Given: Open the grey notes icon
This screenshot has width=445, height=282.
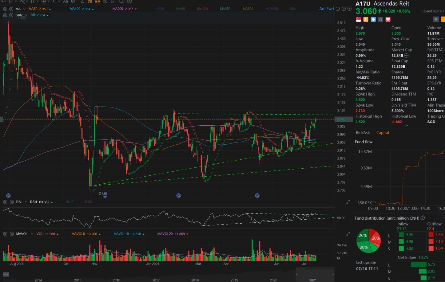Looking at the screenshot, I should 380,19.
